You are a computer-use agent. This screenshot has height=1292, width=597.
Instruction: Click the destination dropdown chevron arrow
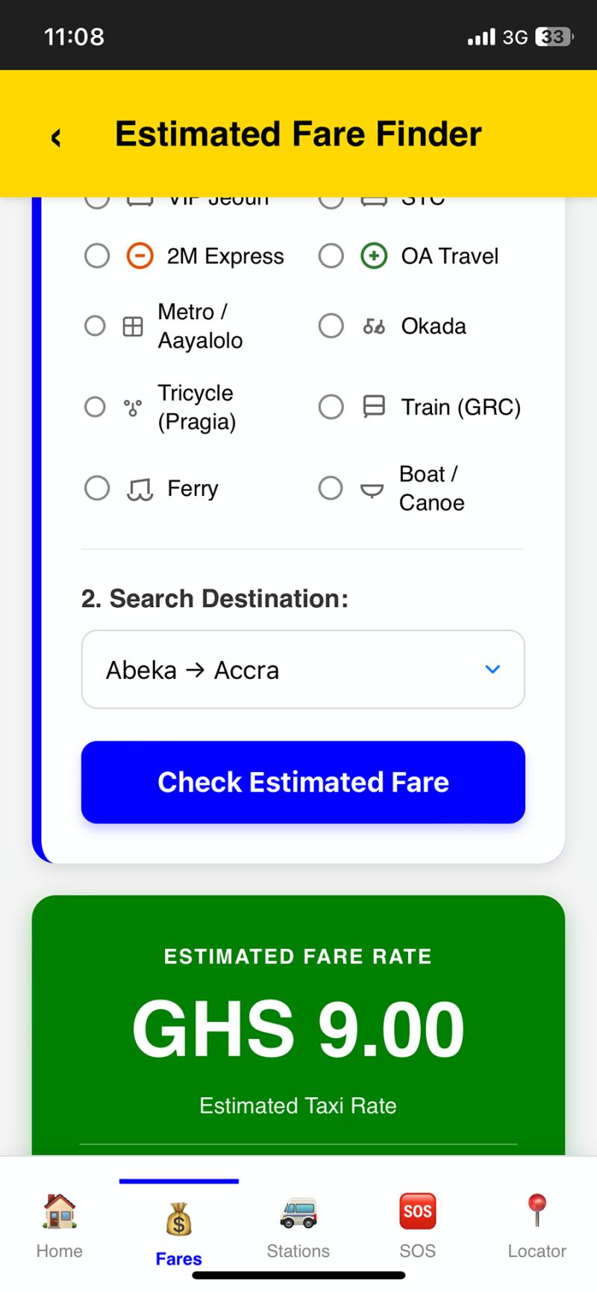click(493, 669)
